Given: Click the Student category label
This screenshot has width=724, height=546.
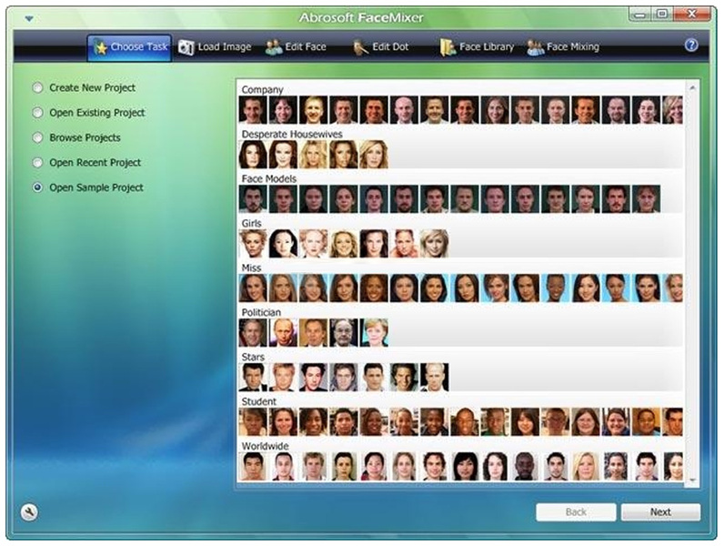Looking at the screenshot, I should click(x=258, y=402).
